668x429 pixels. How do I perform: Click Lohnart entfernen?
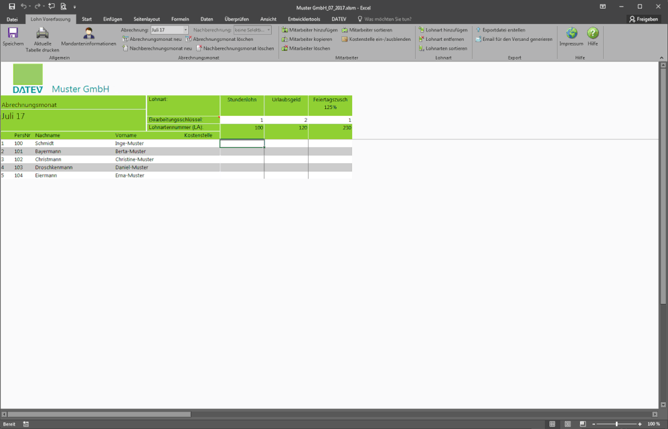point(441,39)
